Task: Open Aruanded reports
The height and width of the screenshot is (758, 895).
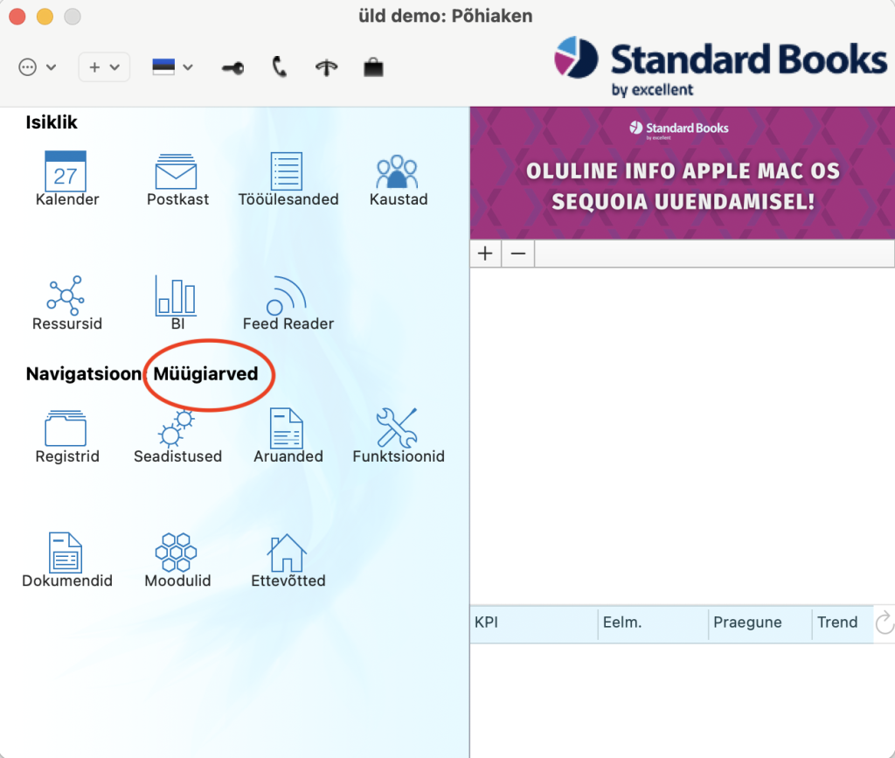Action: coord(288,428)
